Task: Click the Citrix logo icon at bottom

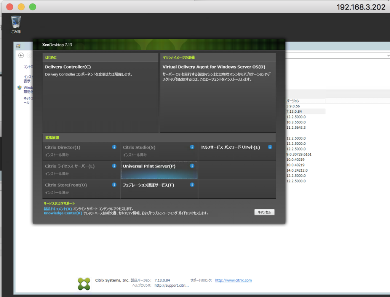Action: (84, 284)
